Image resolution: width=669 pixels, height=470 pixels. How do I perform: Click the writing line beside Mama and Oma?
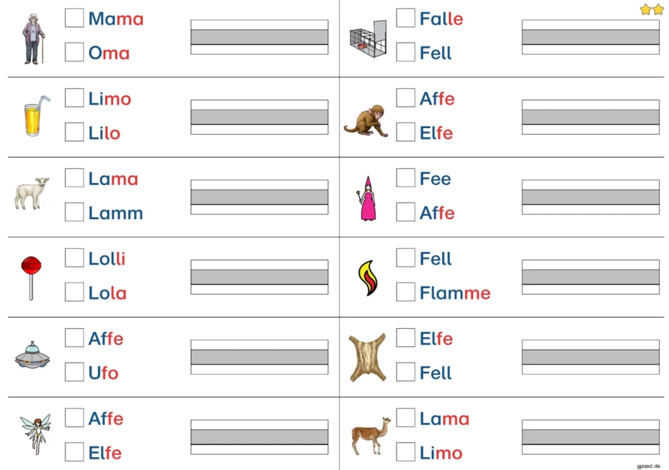click(259, 37)
